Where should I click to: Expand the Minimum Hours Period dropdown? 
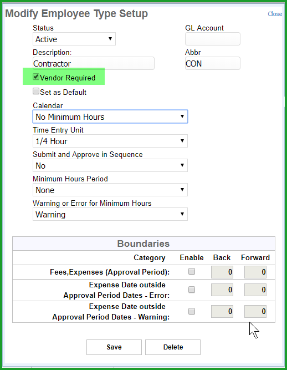coord(110,190)
